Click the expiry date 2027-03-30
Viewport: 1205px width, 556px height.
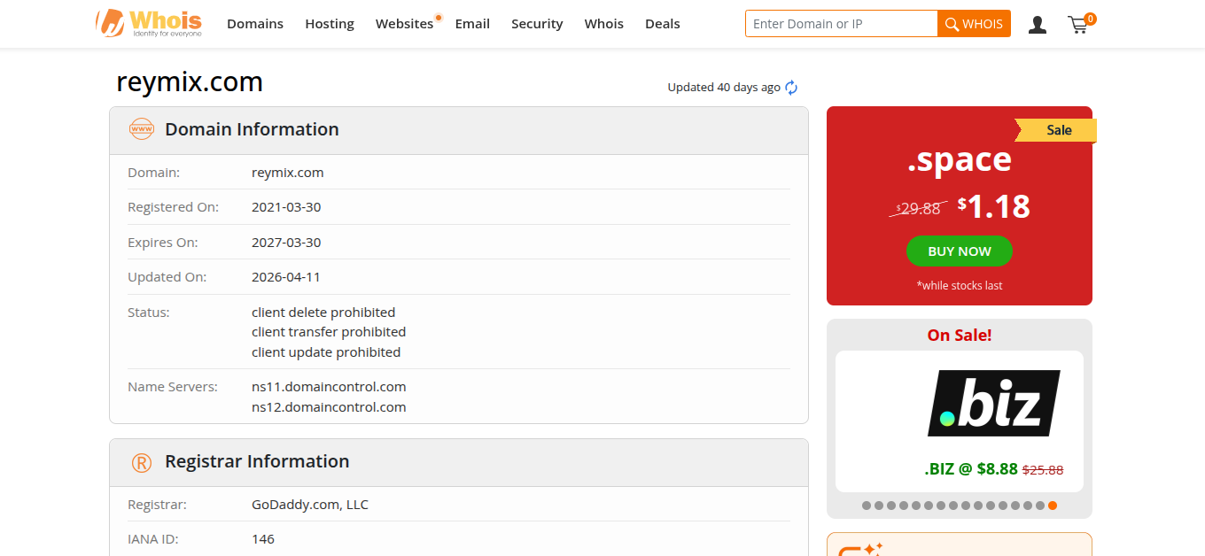click(286, 243)
